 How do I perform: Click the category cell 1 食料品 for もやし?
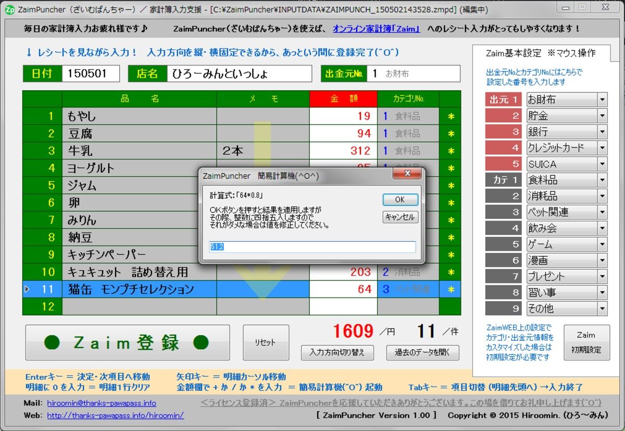408,116
